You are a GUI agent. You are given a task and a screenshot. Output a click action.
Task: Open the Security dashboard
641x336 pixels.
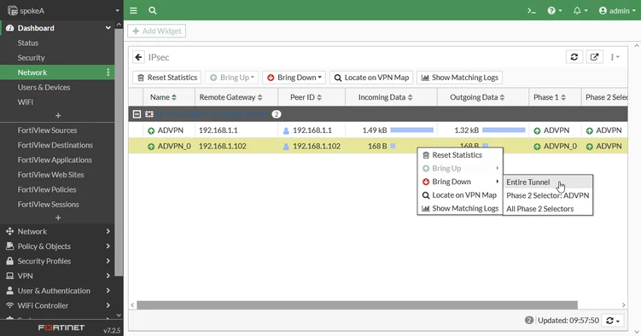coord(31,58)
